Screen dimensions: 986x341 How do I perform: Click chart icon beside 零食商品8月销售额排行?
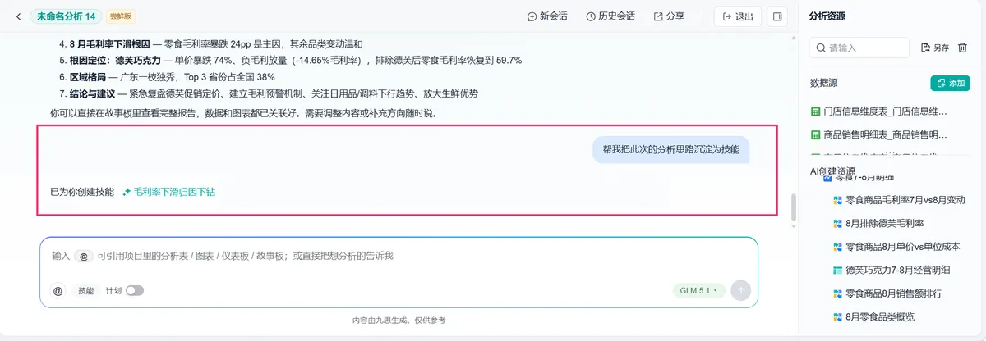[837, 293]
